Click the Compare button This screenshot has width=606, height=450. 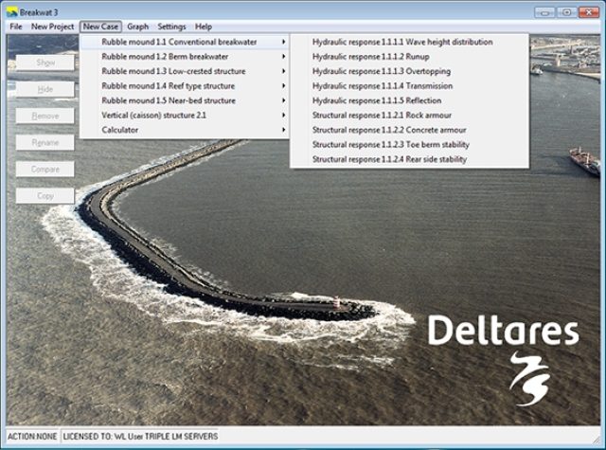pos(45,169)
